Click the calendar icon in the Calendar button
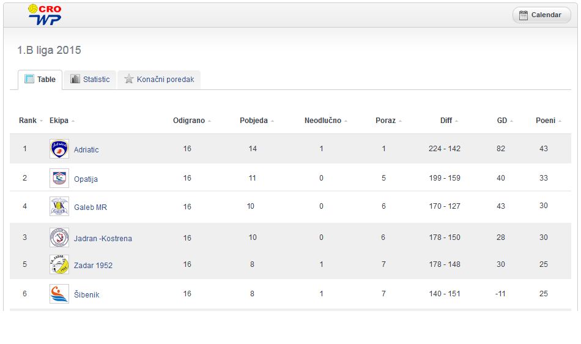The height and width of the screenshot is (344, 581). (x=523, y=15)
